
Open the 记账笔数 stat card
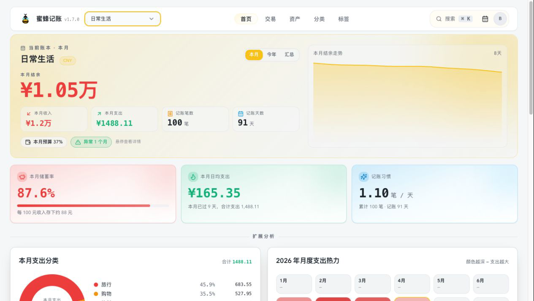(195, 119)
